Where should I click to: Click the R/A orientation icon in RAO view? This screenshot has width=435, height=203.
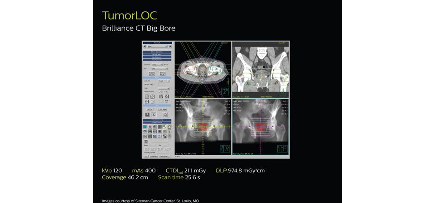click(225, 148)
